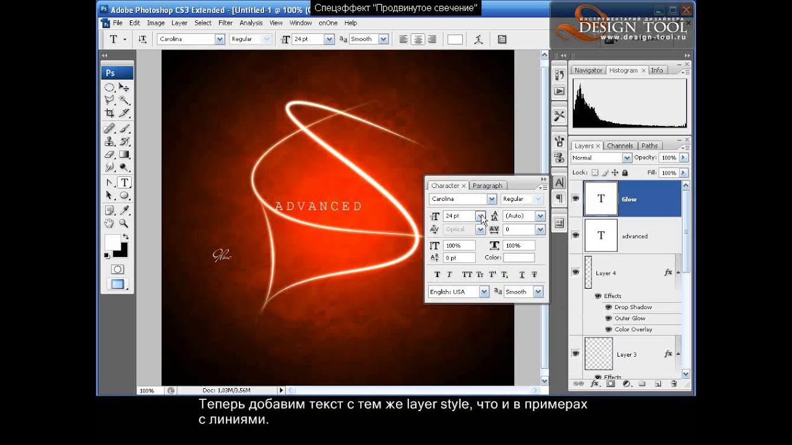Screen dimensions: 792x445
Task: Select the Crop tool
Action: click(110, 112)
